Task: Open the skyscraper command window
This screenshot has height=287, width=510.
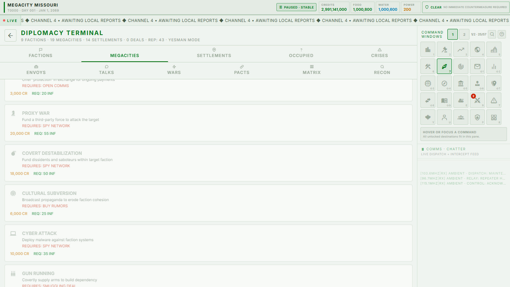Action: pyautogui.click(x=494, y=49)
